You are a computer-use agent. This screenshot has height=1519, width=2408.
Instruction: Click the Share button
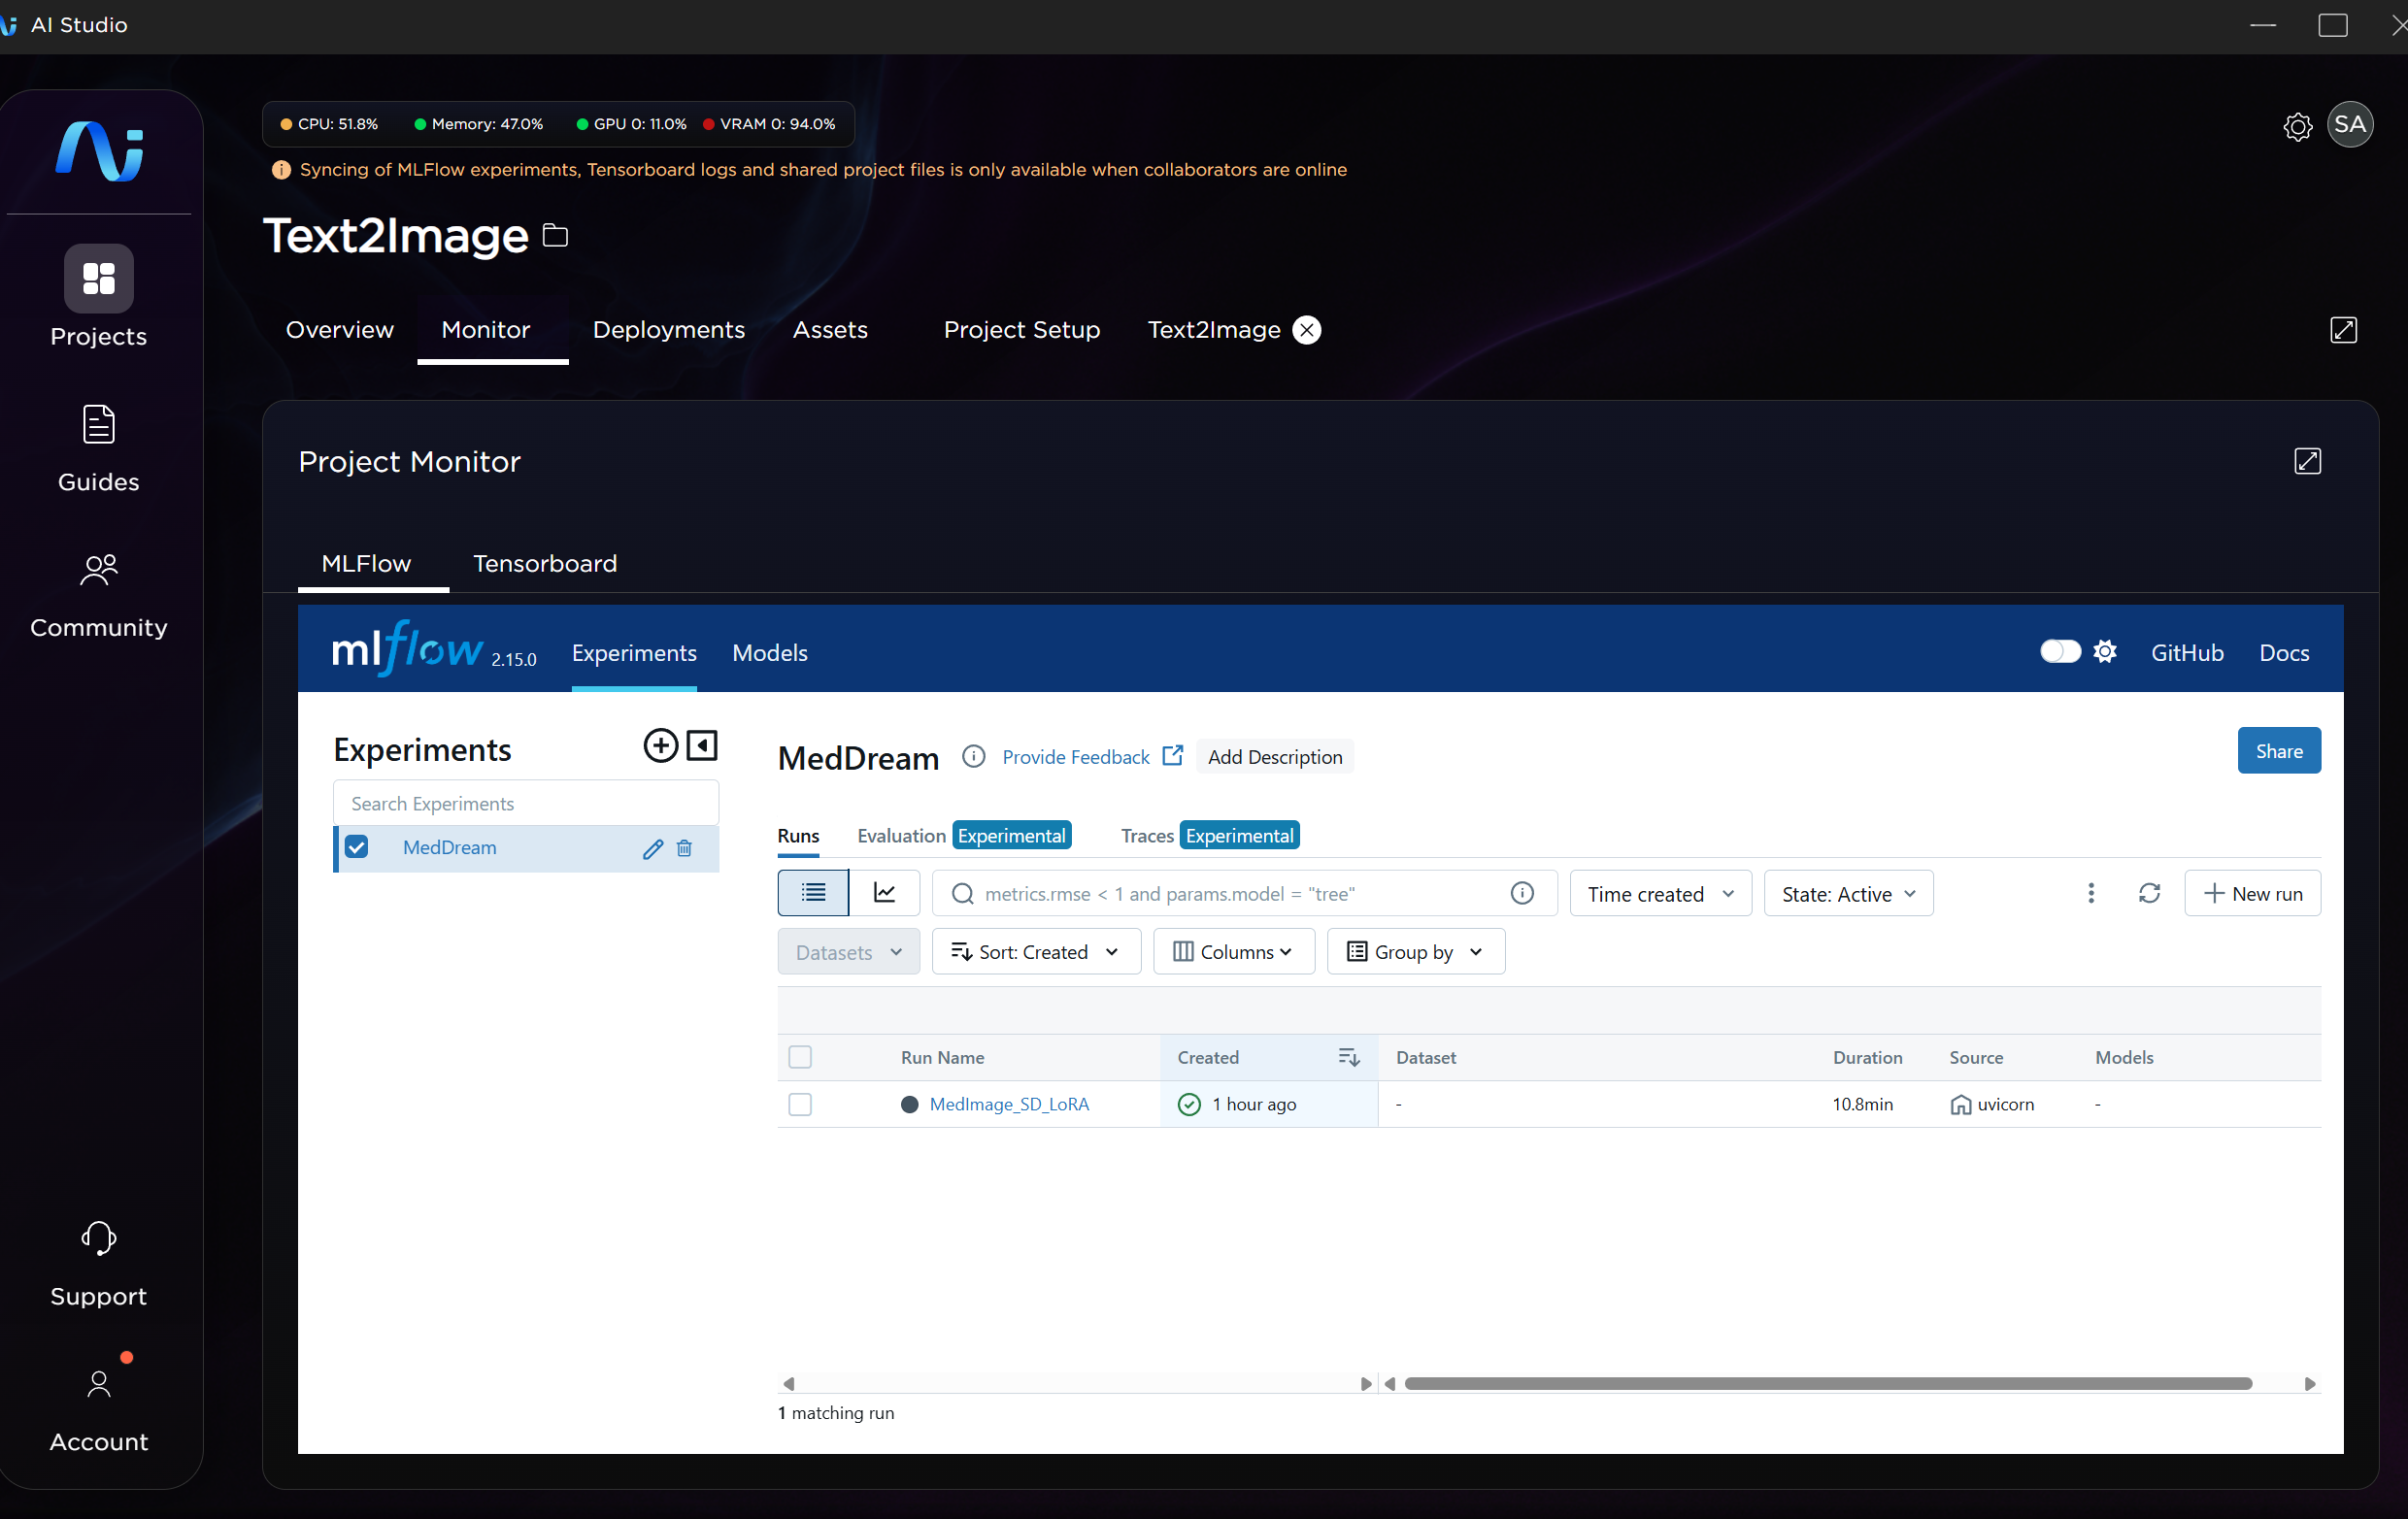tap(2278, 750)
